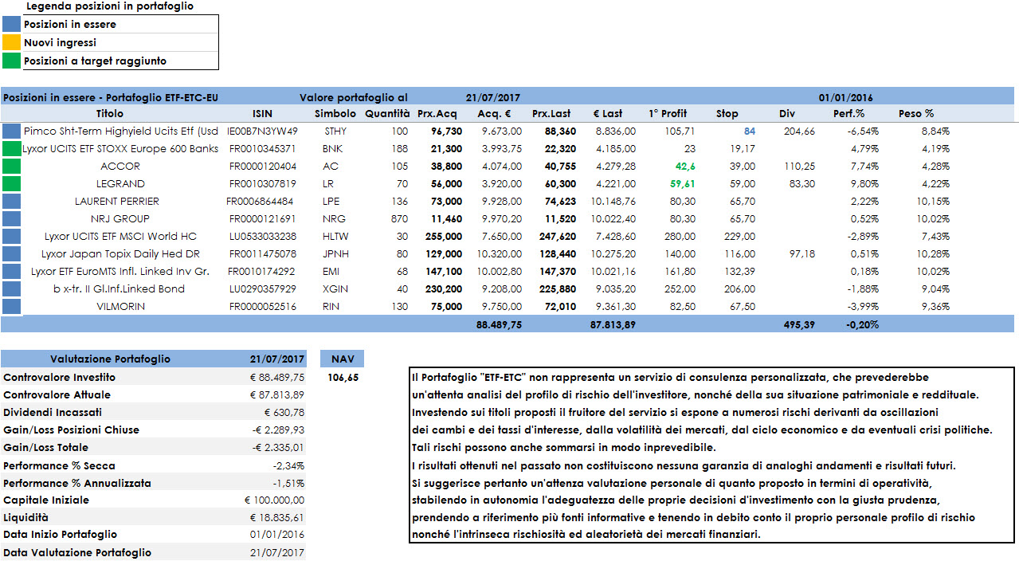Click the VILMORIN performance '-3,99%'

point(863,307)
